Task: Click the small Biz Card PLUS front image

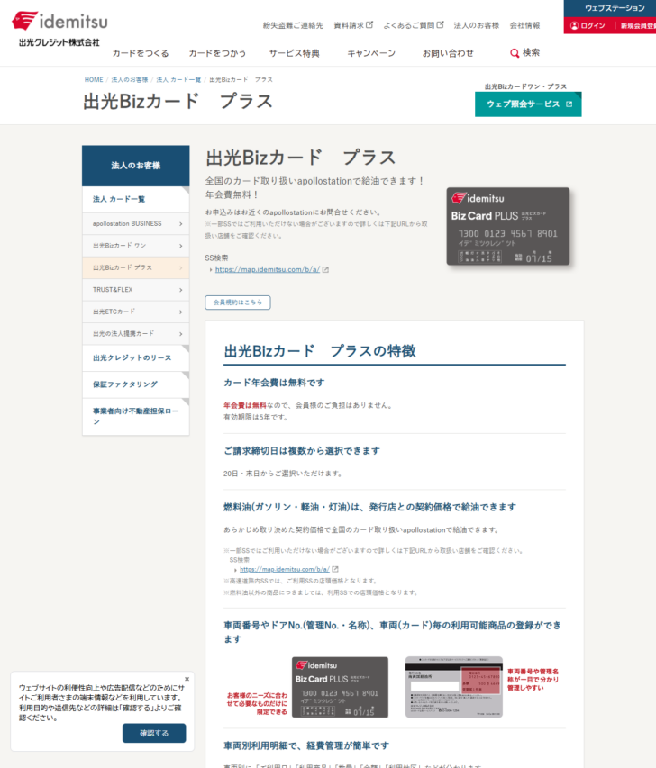Action: pos(340,687)
